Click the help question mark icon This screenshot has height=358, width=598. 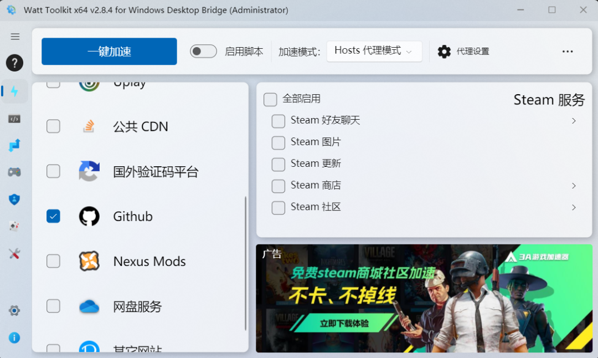[x=14, y=63]
